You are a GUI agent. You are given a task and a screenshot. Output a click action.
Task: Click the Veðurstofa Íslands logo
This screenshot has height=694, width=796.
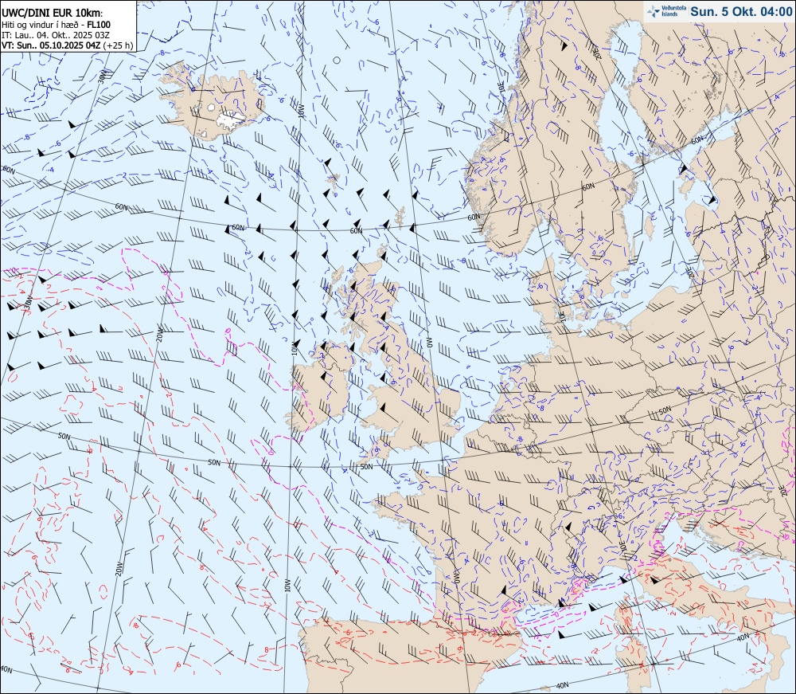[x=666, y=11]
